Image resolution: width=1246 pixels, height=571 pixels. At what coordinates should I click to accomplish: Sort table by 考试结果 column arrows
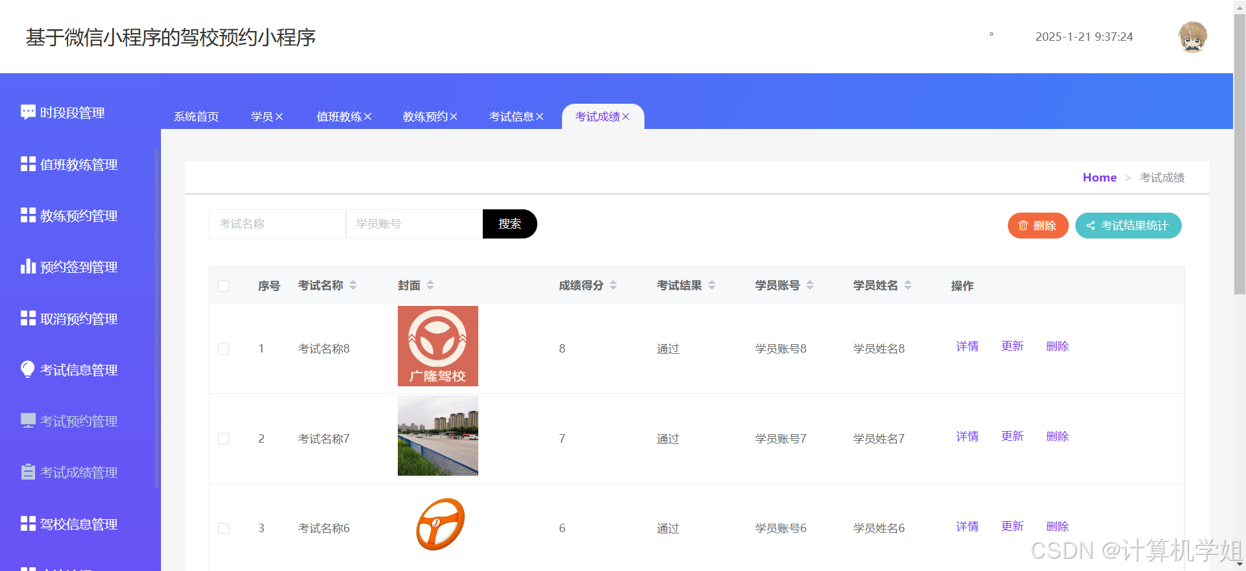[x=712, y=285]
